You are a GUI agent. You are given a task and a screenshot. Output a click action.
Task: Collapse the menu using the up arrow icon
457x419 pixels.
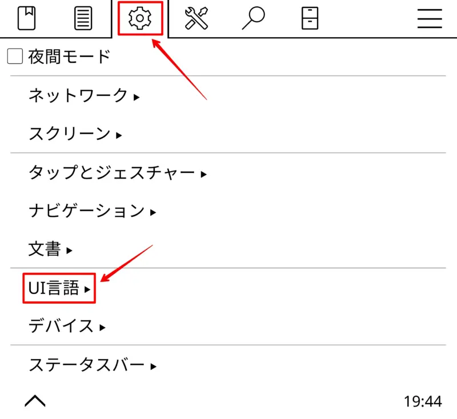point(35,400)
